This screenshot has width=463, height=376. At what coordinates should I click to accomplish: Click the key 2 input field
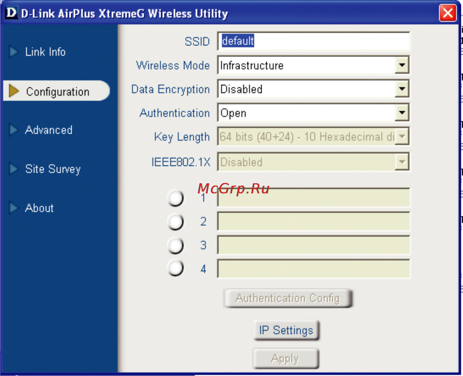pyautogui.click(x=314, y=221)
